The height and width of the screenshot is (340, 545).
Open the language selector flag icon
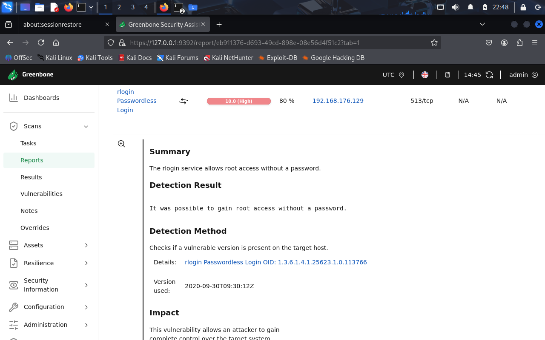(x=425, y=75)
